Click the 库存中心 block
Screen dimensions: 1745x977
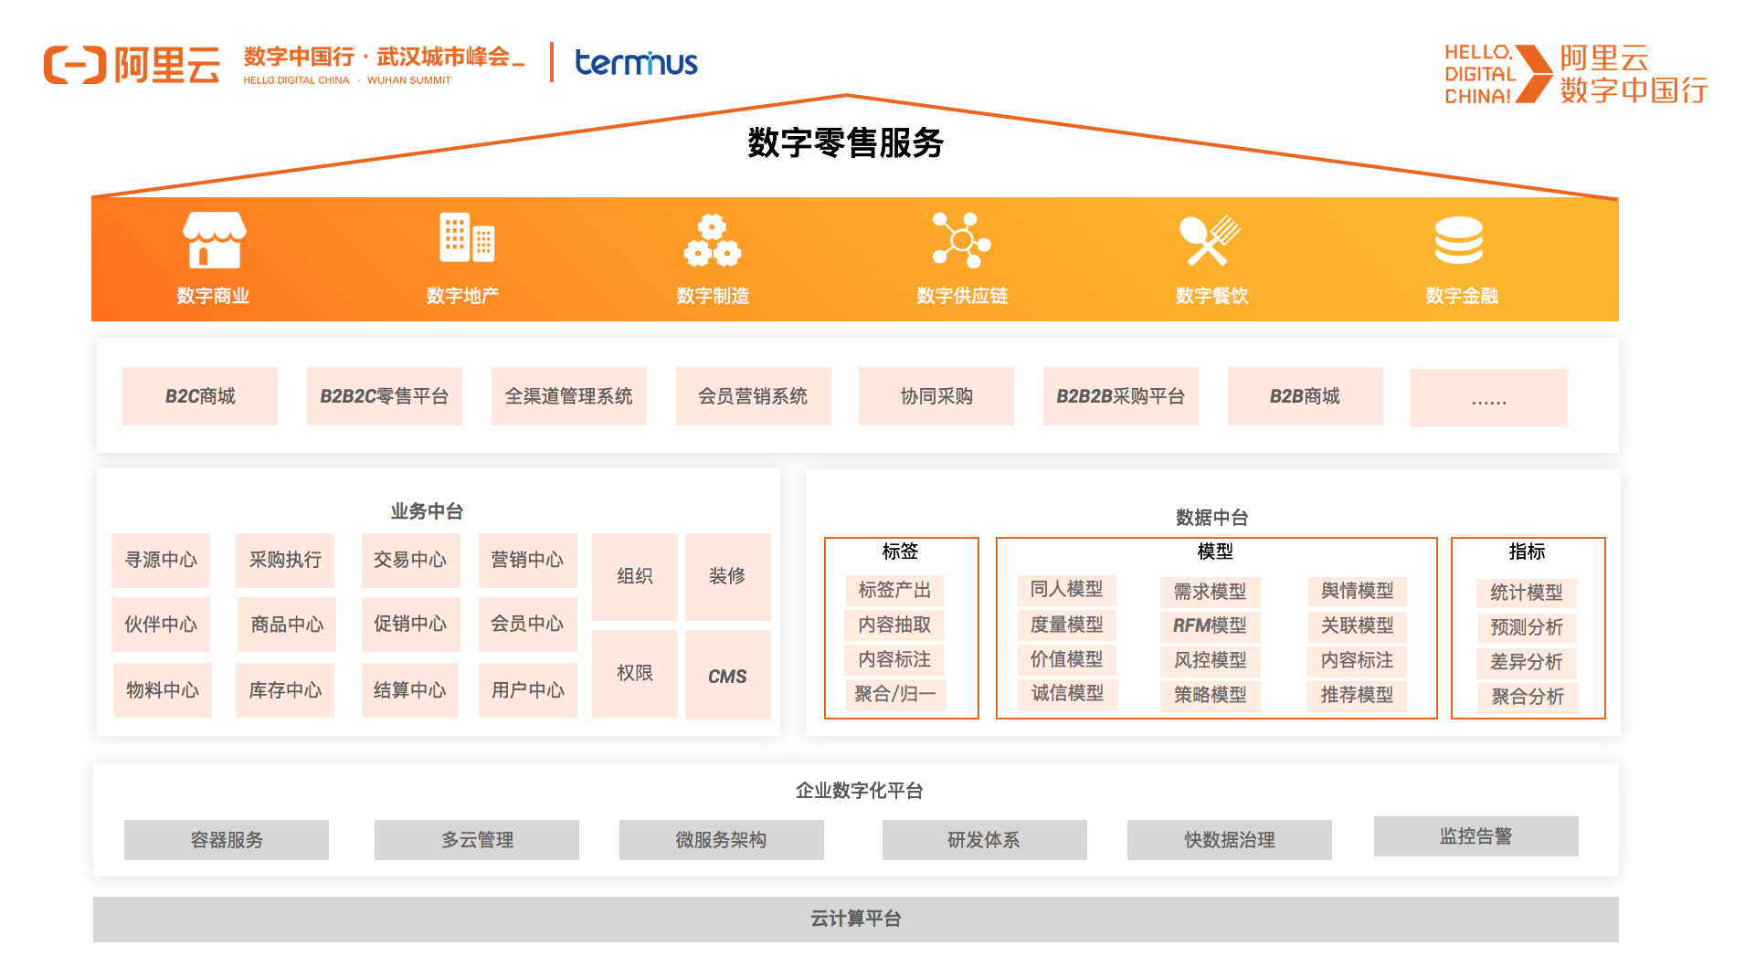[x=285, y=690]
